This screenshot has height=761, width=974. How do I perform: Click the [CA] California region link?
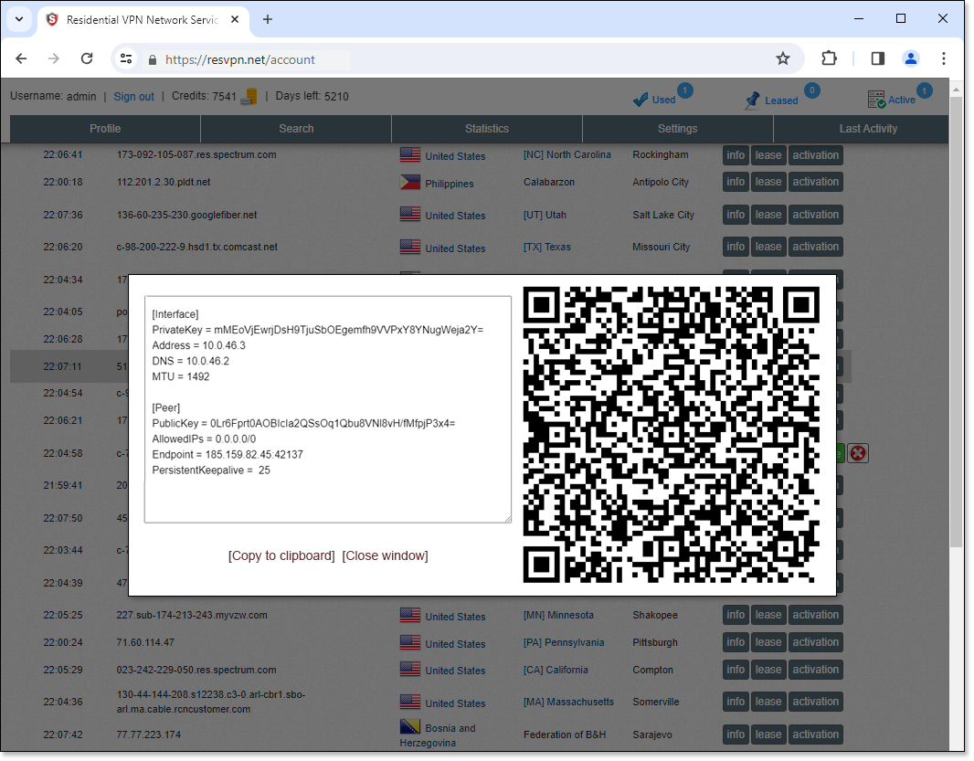coord(556,670)
